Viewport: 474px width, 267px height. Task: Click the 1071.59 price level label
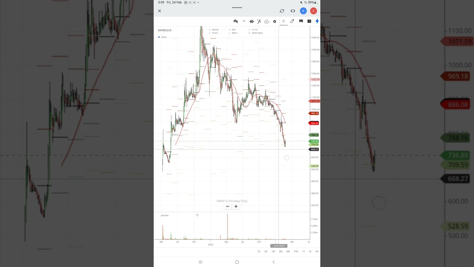[314, 101]
